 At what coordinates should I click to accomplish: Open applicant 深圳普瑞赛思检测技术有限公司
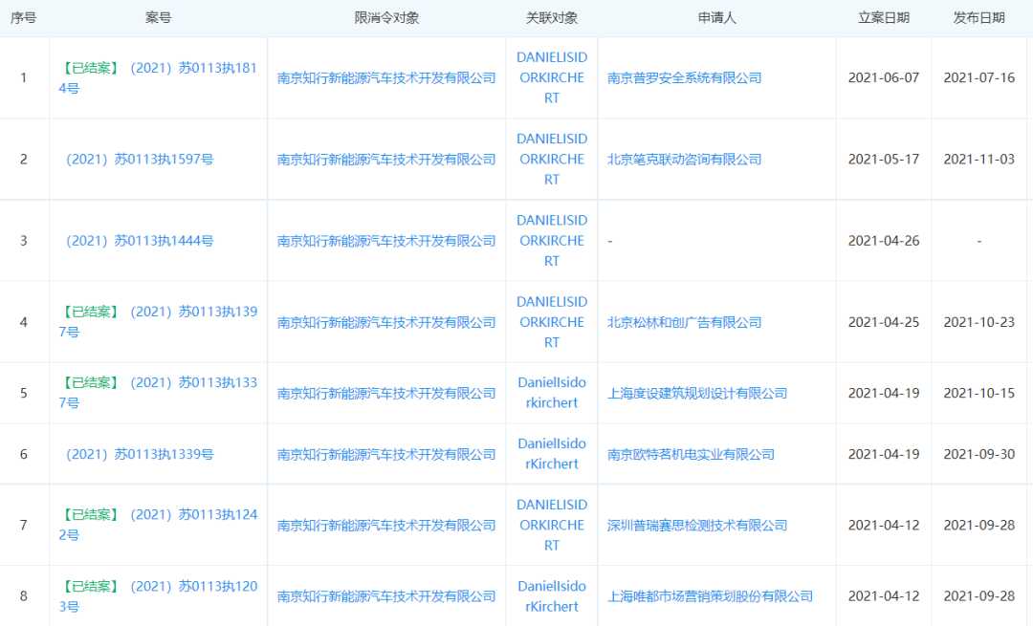coord(697,526)
